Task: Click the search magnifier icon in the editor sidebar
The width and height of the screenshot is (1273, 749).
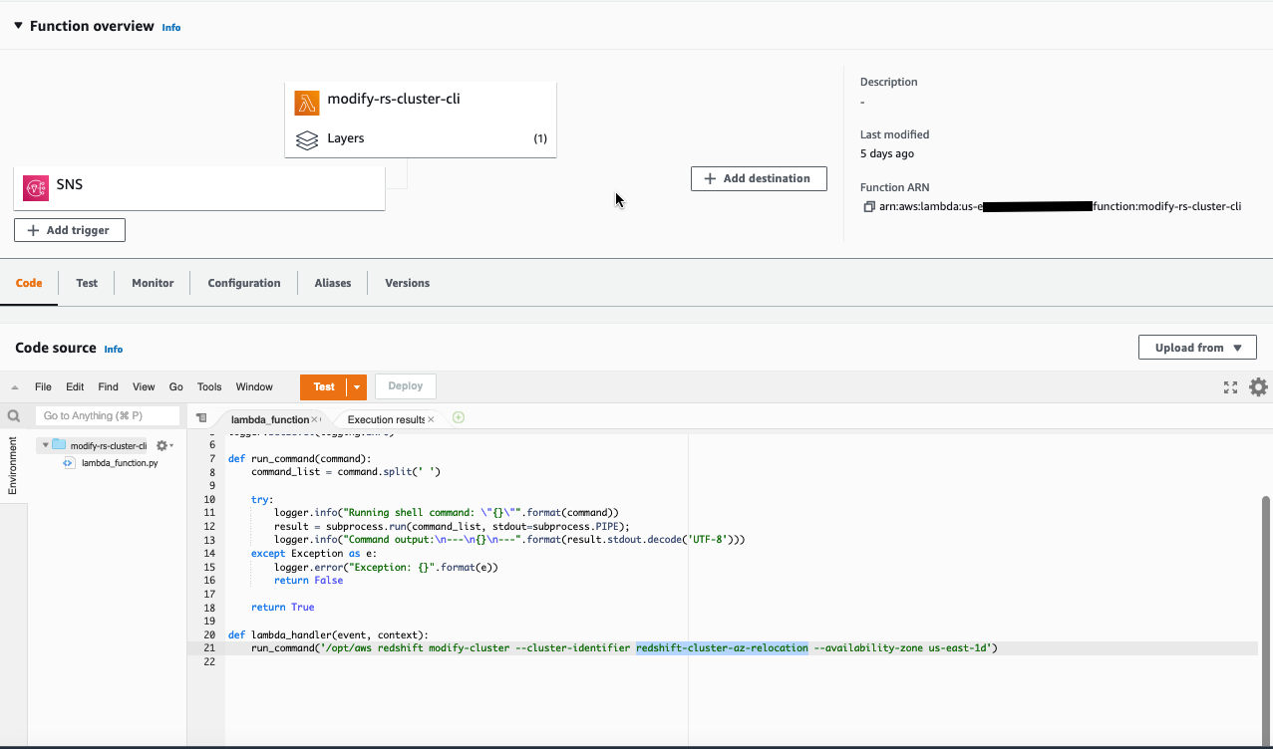Action: (14, 416)
